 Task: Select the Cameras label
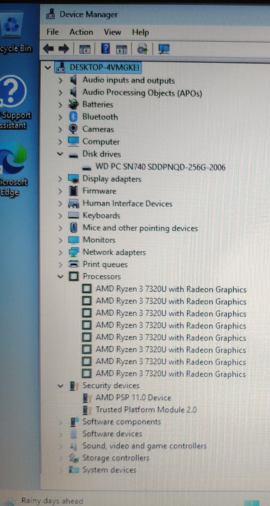98,129
